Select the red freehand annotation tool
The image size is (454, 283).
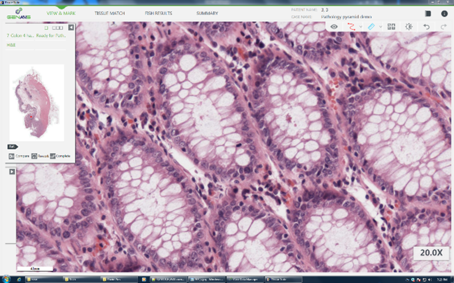tap(352, 26)
